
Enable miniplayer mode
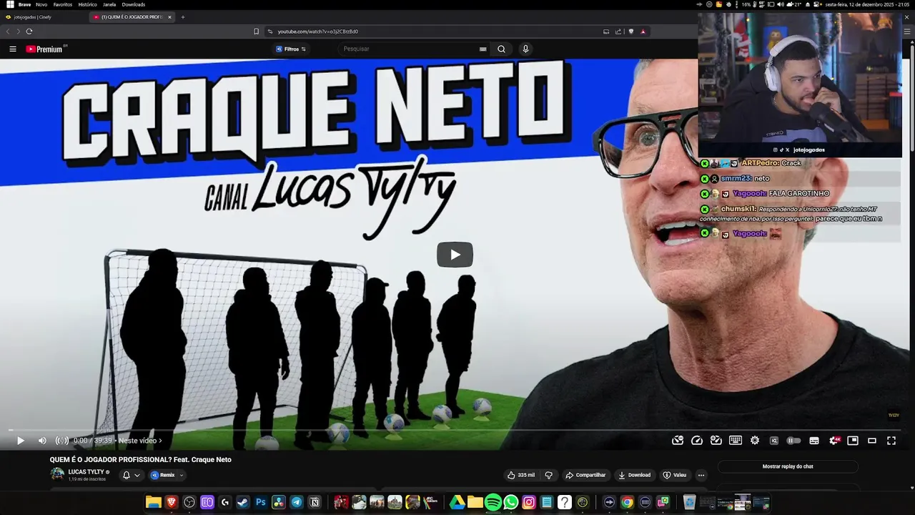[853, 441]
